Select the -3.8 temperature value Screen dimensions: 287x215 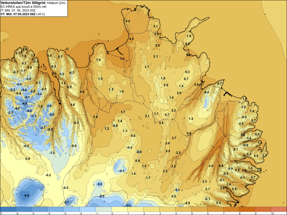tap(51, 114)
